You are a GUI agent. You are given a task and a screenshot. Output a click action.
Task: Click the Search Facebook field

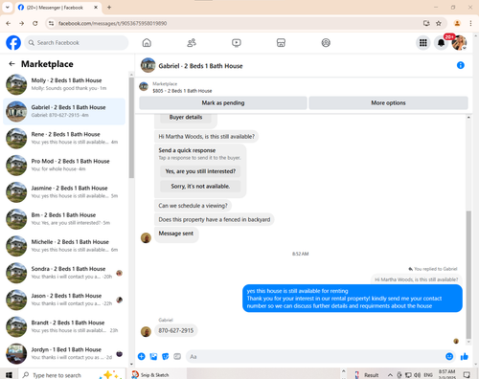[77, 43]
